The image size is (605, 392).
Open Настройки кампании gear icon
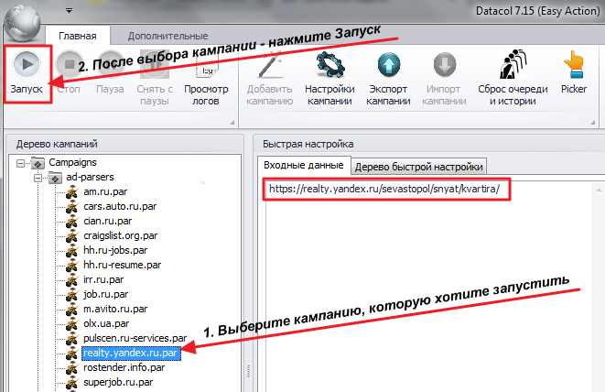[330, 64]
